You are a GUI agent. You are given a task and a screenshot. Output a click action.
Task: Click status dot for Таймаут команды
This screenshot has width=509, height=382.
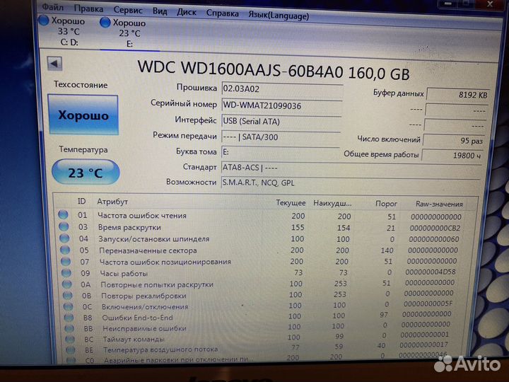tap(70, 339)
